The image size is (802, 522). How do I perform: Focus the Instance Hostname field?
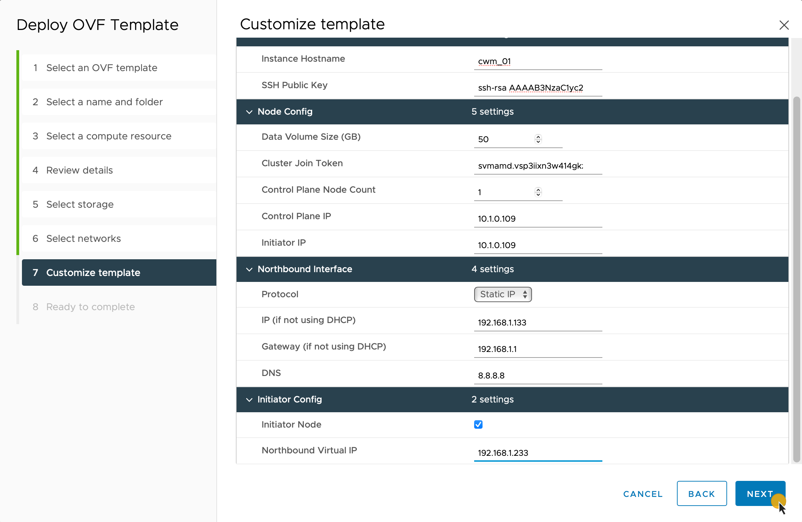coord(538,62)
